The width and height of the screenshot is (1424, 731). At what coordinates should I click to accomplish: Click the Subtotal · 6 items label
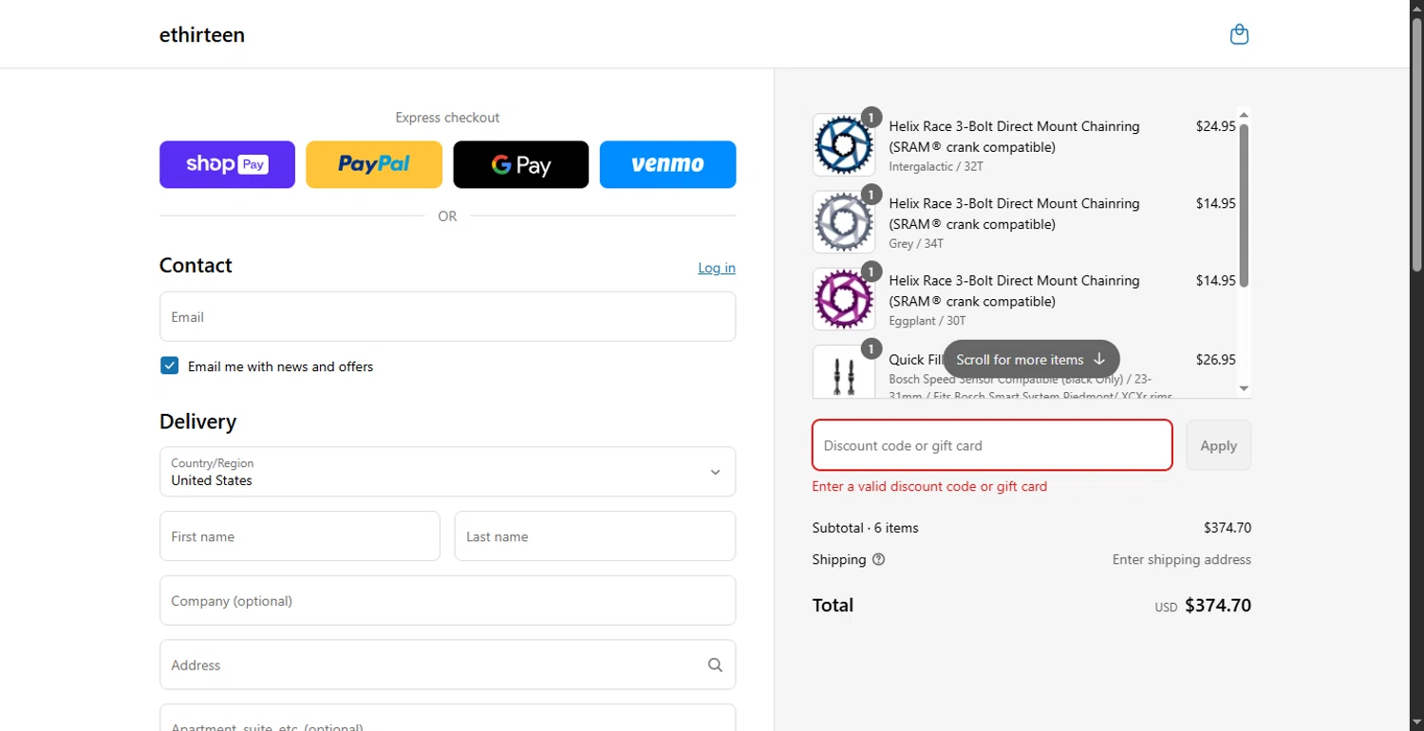[x=865, y=528]
